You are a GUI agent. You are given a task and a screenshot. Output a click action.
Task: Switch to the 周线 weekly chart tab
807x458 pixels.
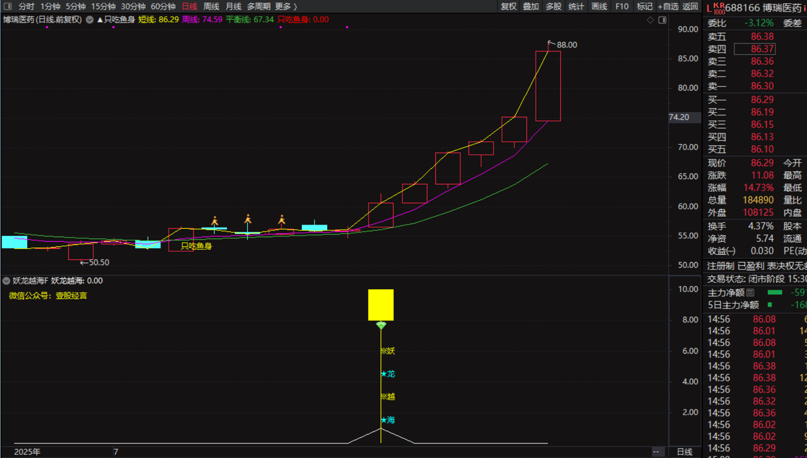pos(211,6)
